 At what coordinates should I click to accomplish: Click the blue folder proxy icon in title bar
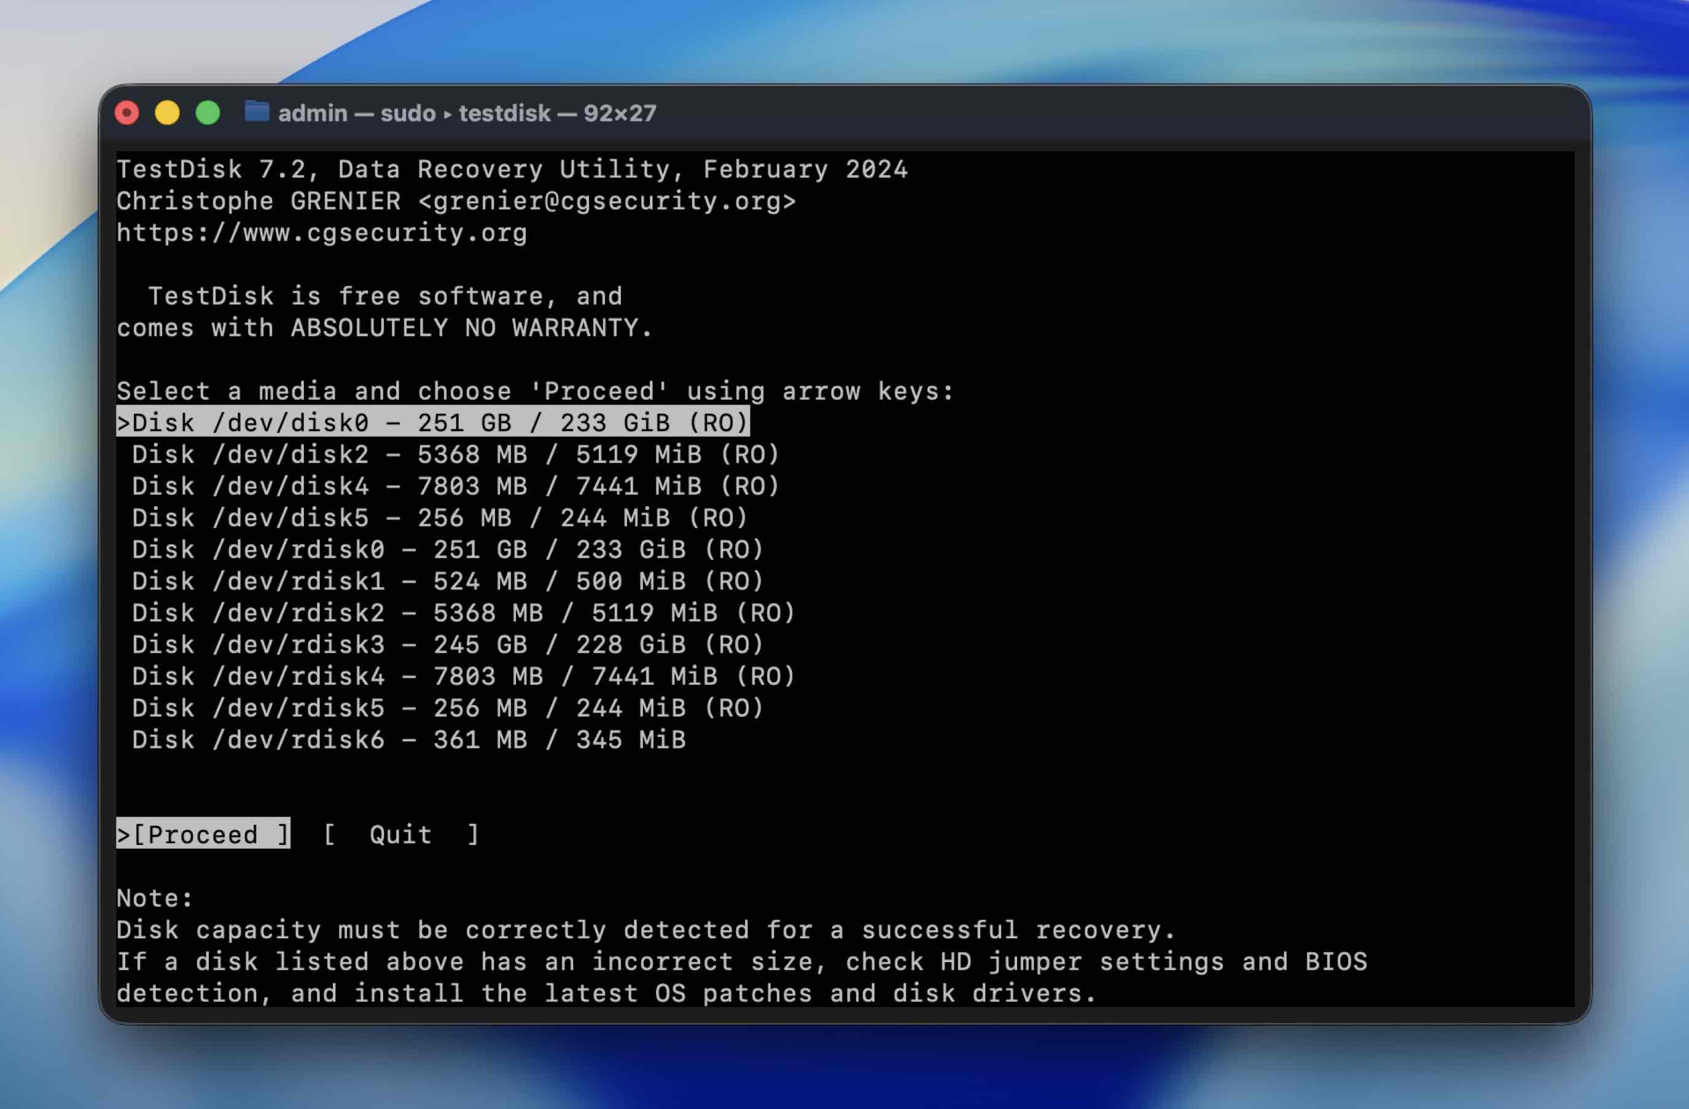click(x=256, y=112)
